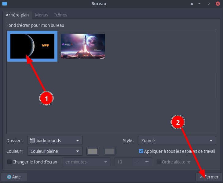Viewport: 223px width, 183px height.
Task: Expand the 'en minutes' dropdown
Action: pyautogui.click(x=86, y=162)
